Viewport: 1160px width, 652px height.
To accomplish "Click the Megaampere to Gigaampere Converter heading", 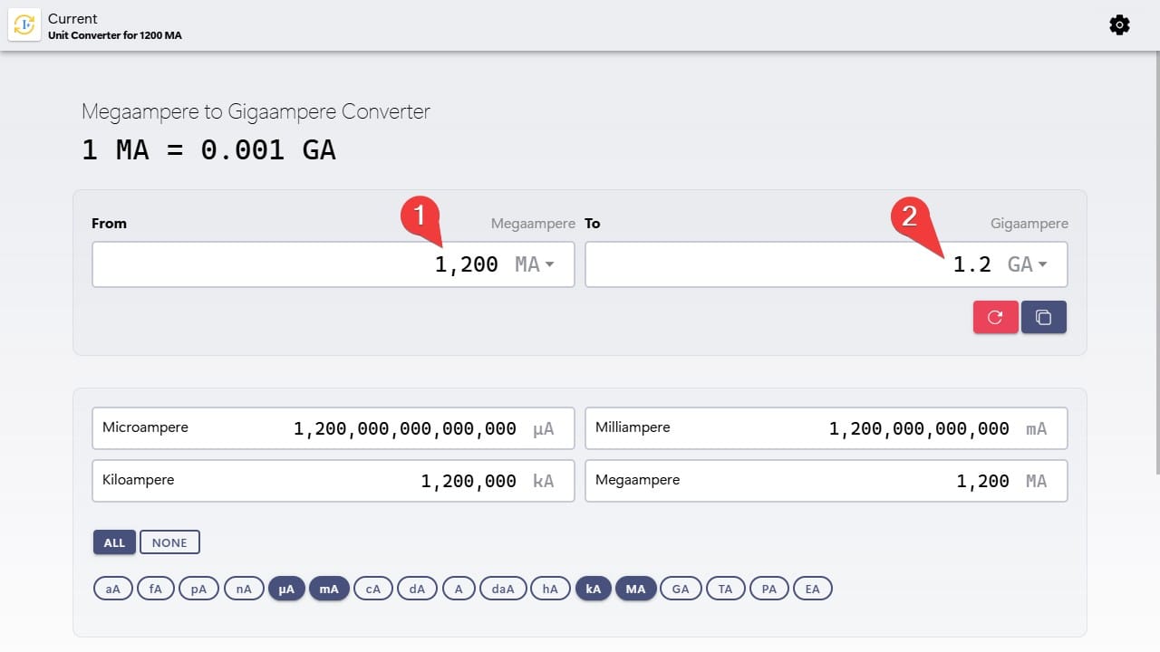I will 256,111.
